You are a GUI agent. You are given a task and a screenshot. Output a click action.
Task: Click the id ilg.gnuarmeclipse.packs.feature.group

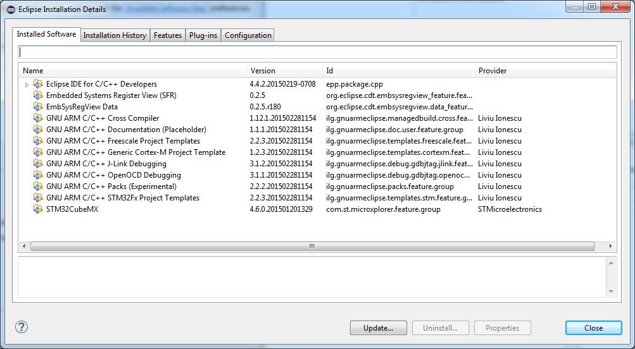389,187
